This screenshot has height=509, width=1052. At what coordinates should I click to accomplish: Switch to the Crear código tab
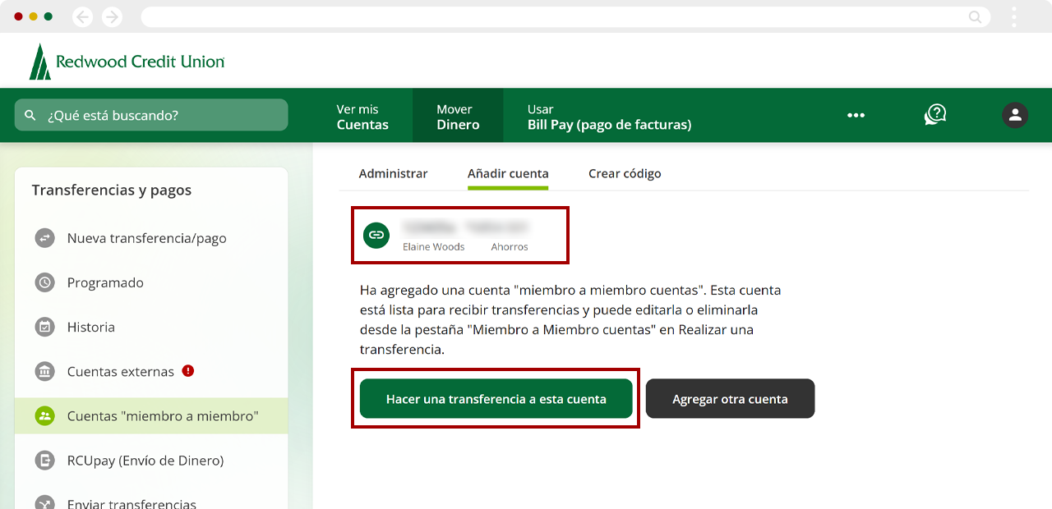point(625,173)
